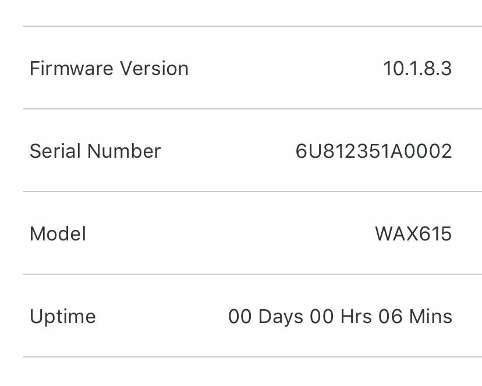The image size is (482, 386).
Task: Select the uptime value 00 Days 00 Hrs 06 Mins
Action: click(341, 317)
